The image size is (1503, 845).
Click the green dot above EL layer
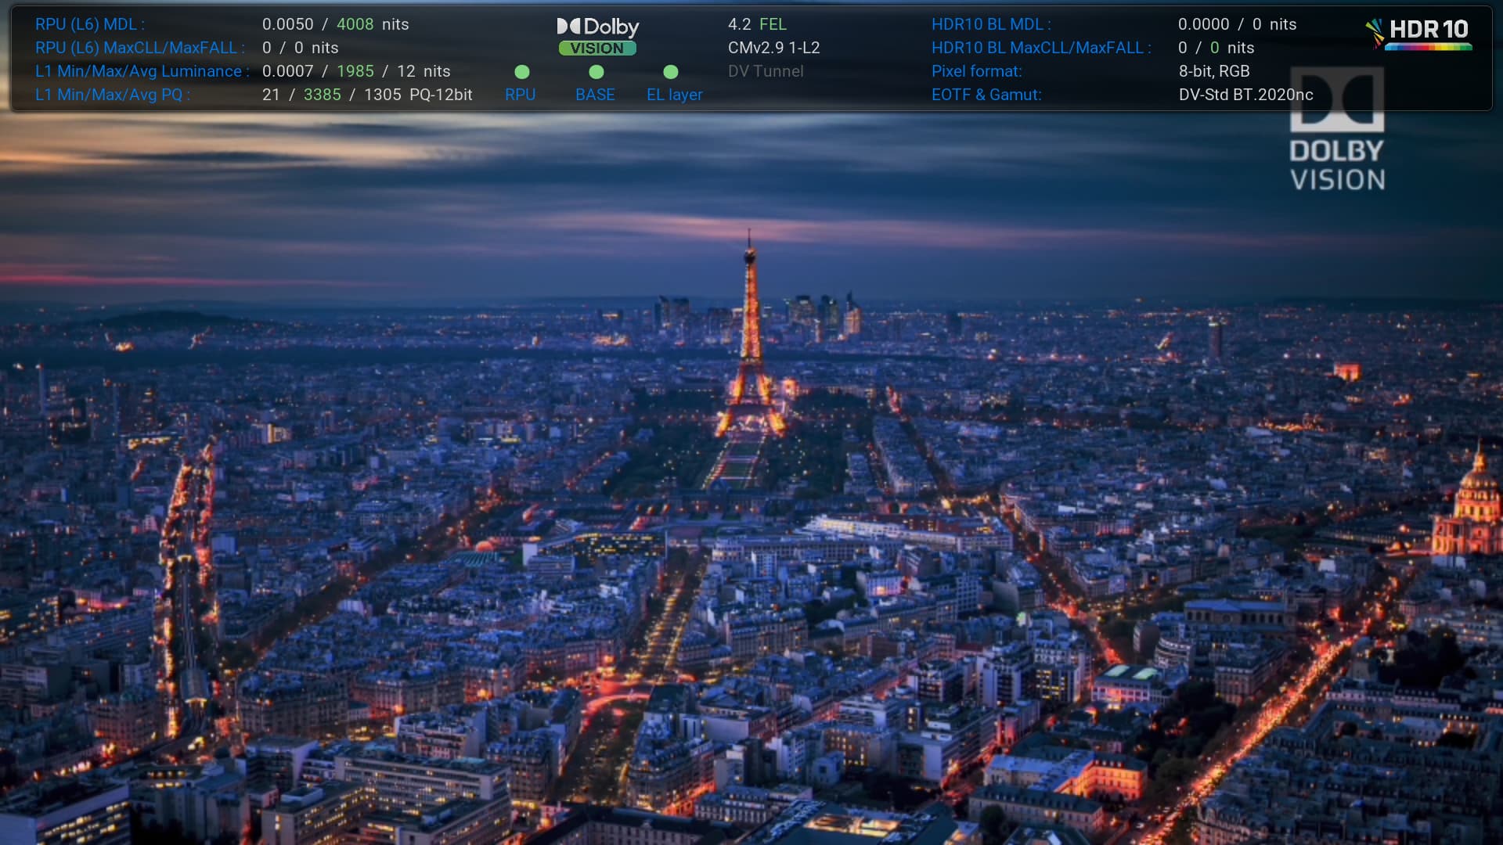click(671, 72)
